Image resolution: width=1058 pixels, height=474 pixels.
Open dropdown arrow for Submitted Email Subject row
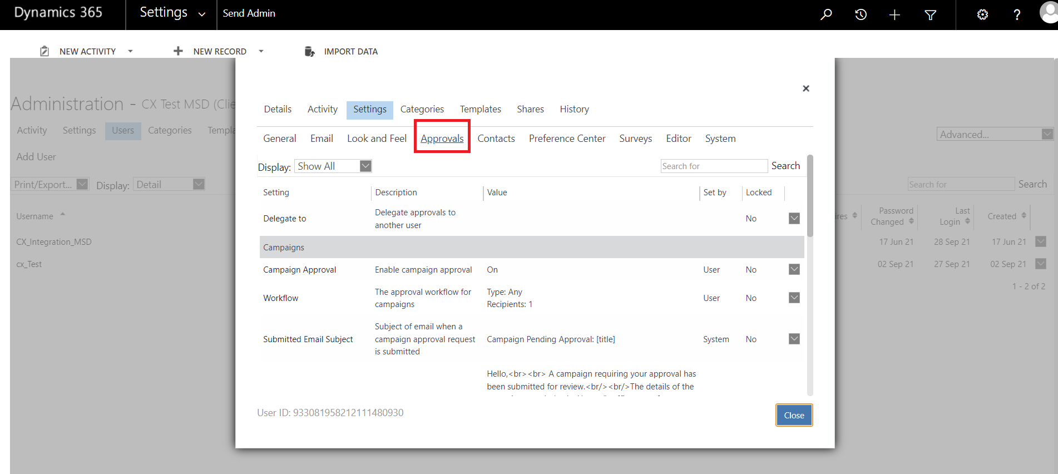794,339
